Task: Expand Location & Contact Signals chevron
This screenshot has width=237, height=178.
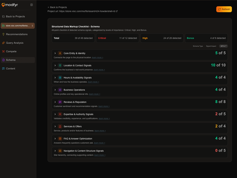Action: point(55,65)
